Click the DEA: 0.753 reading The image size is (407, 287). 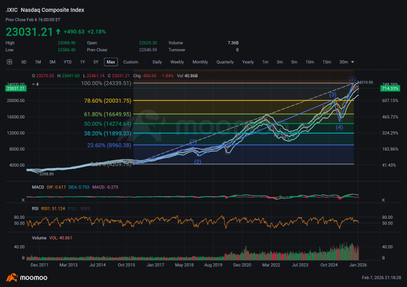pos(79,187)
